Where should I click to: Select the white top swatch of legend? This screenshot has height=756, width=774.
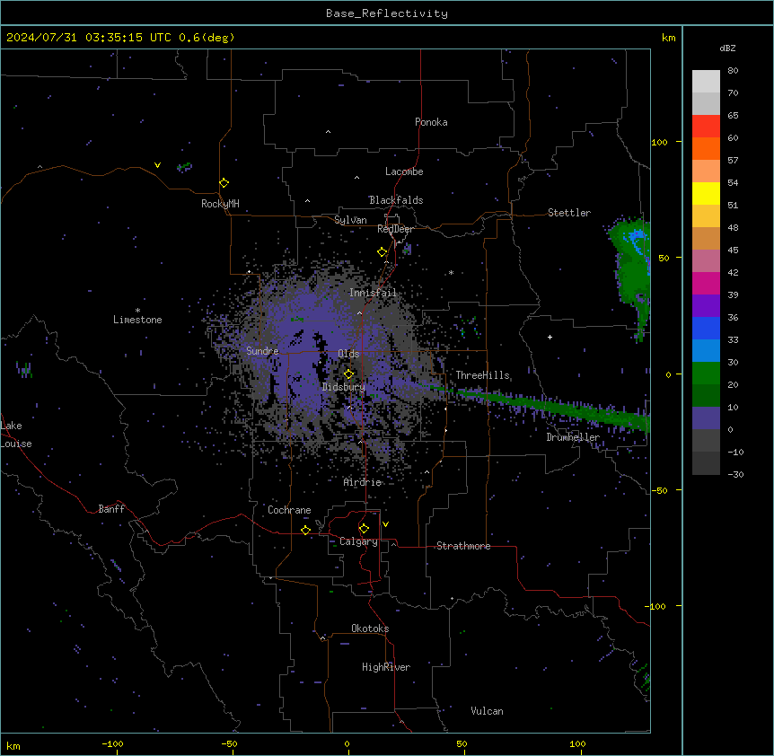[706, 81]
